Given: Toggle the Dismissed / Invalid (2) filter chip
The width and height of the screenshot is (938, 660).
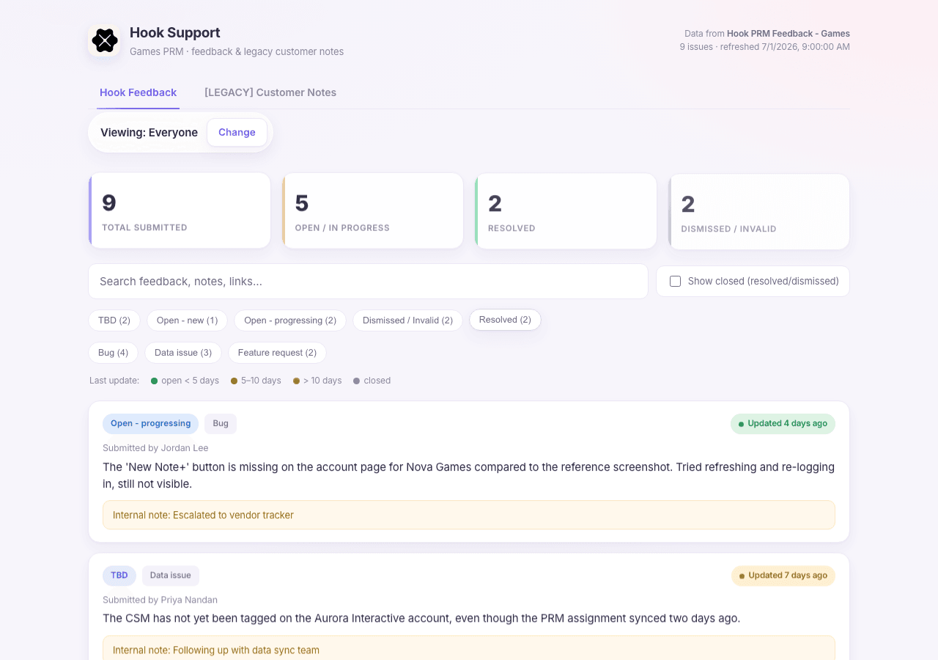Looking at the screenshot, I should coord(407,320).
